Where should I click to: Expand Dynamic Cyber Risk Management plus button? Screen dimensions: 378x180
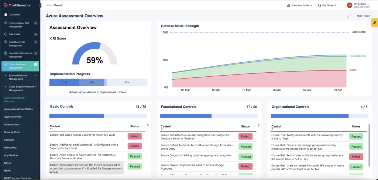click(x=36, y=23)
